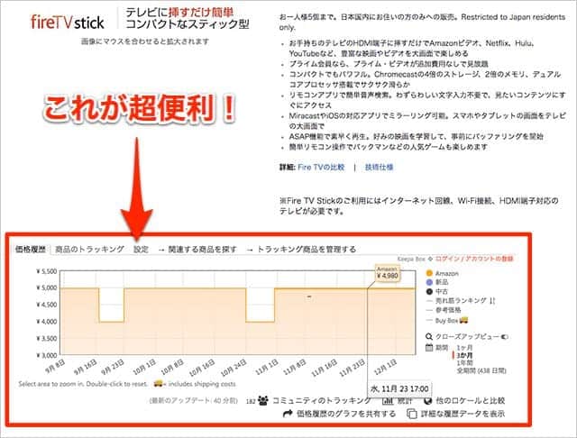Open the 関連する商品を探す link
The height and width of the screenshot is (438, 577).
point(202,249)
